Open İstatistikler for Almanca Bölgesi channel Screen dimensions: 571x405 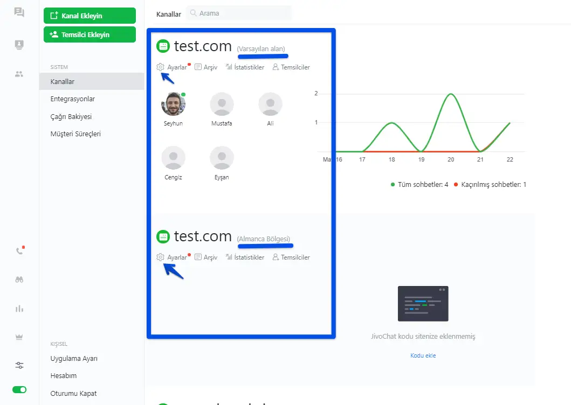[249, 257]
